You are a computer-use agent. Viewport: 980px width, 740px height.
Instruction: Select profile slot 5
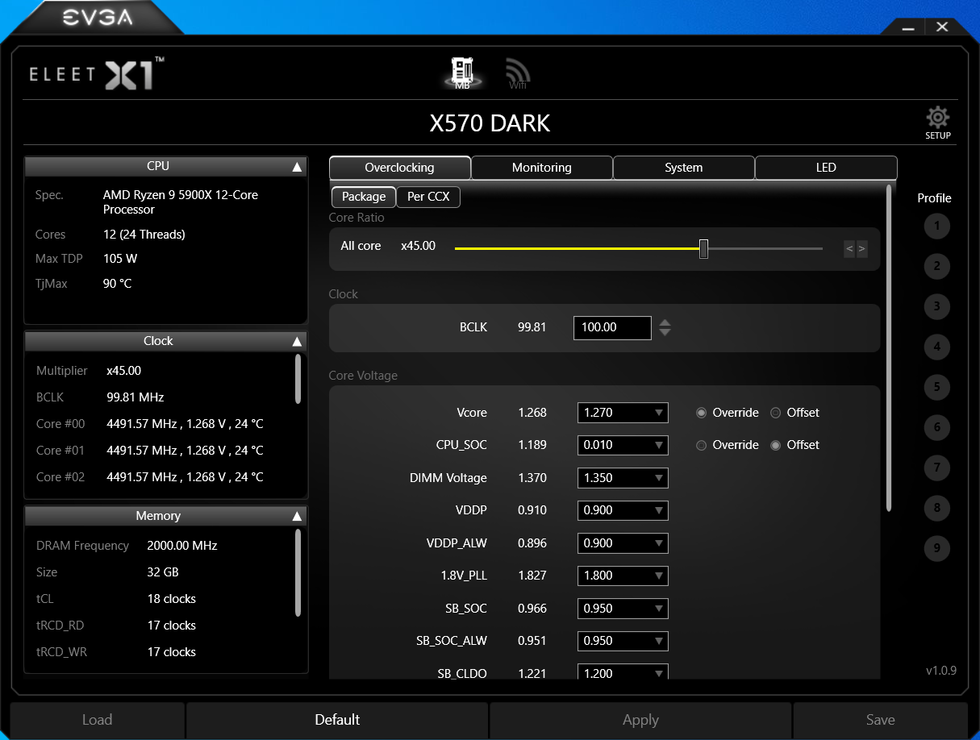tap(936, 387)
